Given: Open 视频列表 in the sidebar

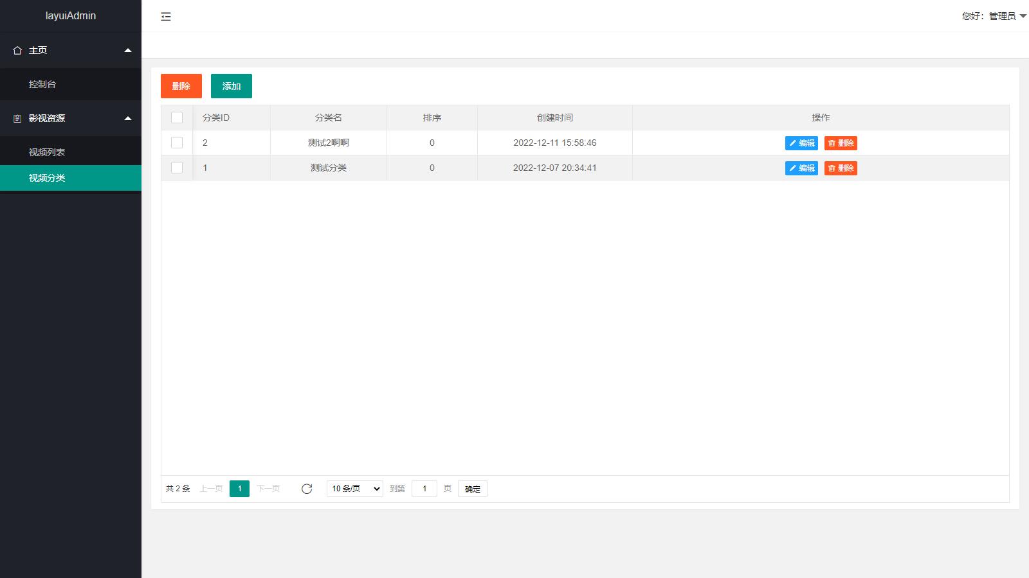Looking at the screenshot, I should tap(47, 152).
